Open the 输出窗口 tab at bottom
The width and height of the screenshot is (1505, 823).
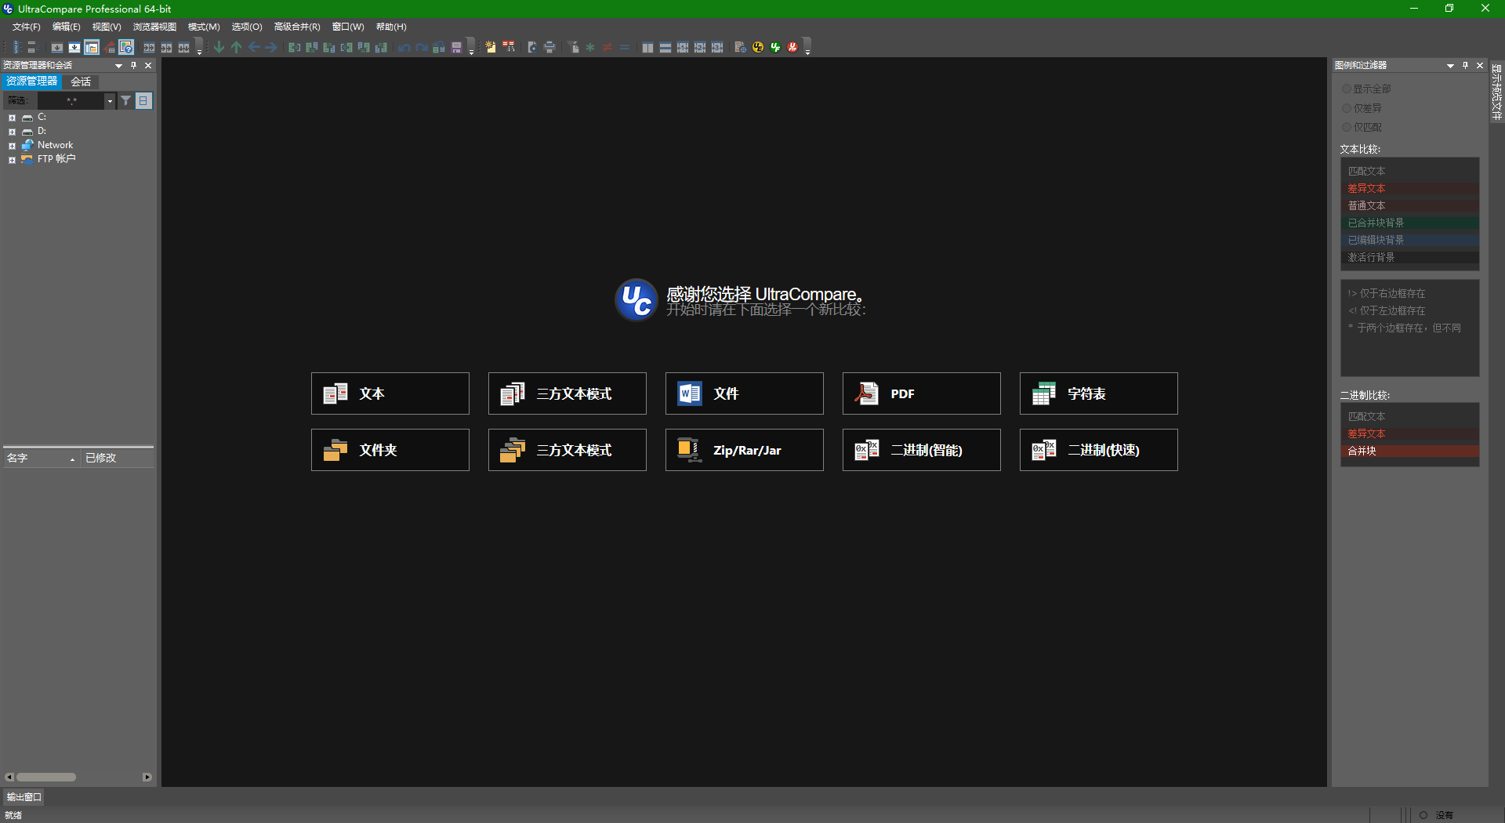tap(24, 797)
